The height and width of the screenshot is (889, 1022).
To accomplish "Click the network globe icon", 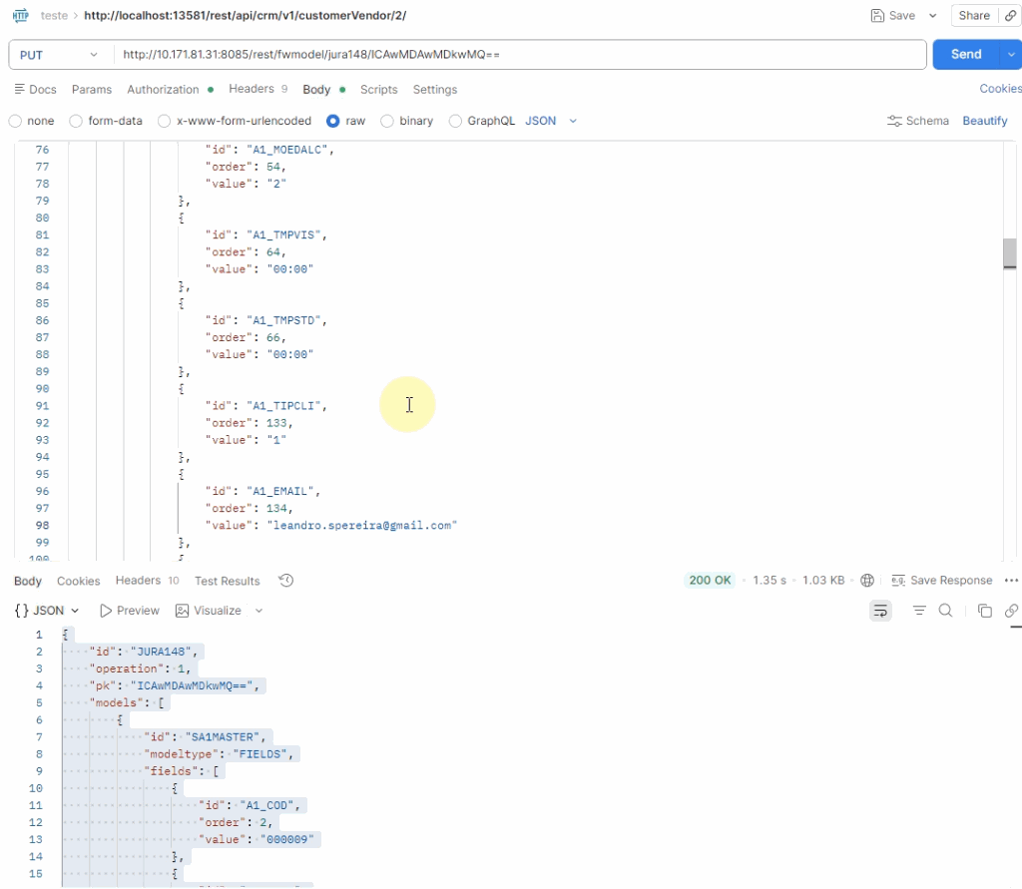I will 867,580.
